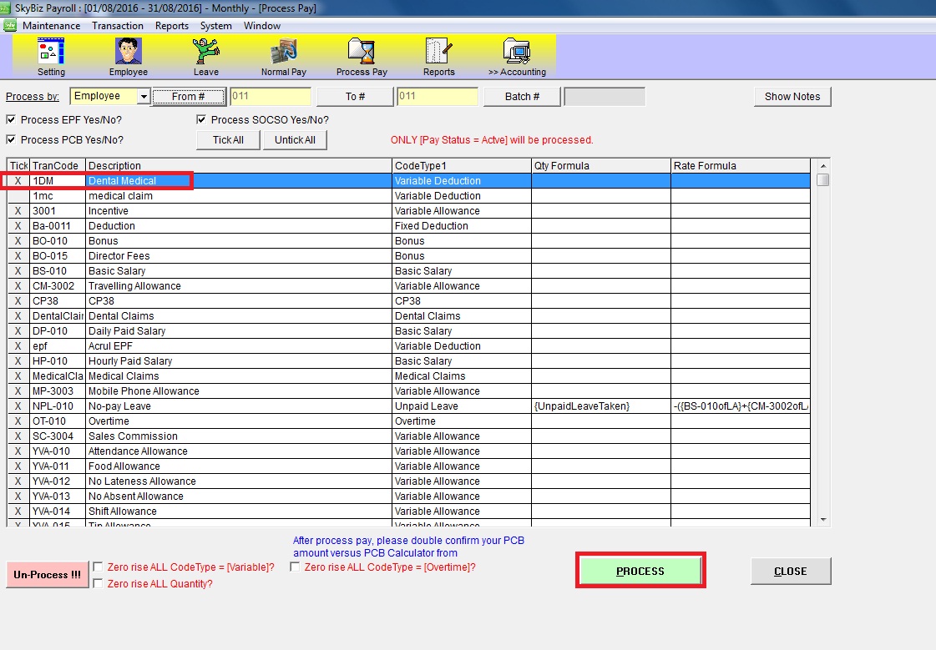Click the SkyBiz app icon in menu bar

[x=10, y=25]
